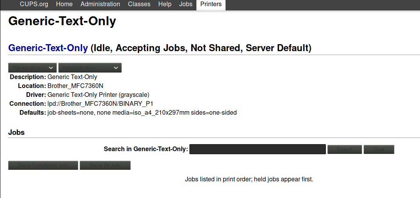The image size is (420, 198).
Task: Go to the Home tab
Action: pyautogui.click(x=64, y=4)
